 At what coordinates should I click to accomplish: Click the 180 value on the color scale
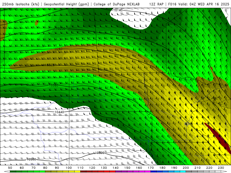click(162, 168)
